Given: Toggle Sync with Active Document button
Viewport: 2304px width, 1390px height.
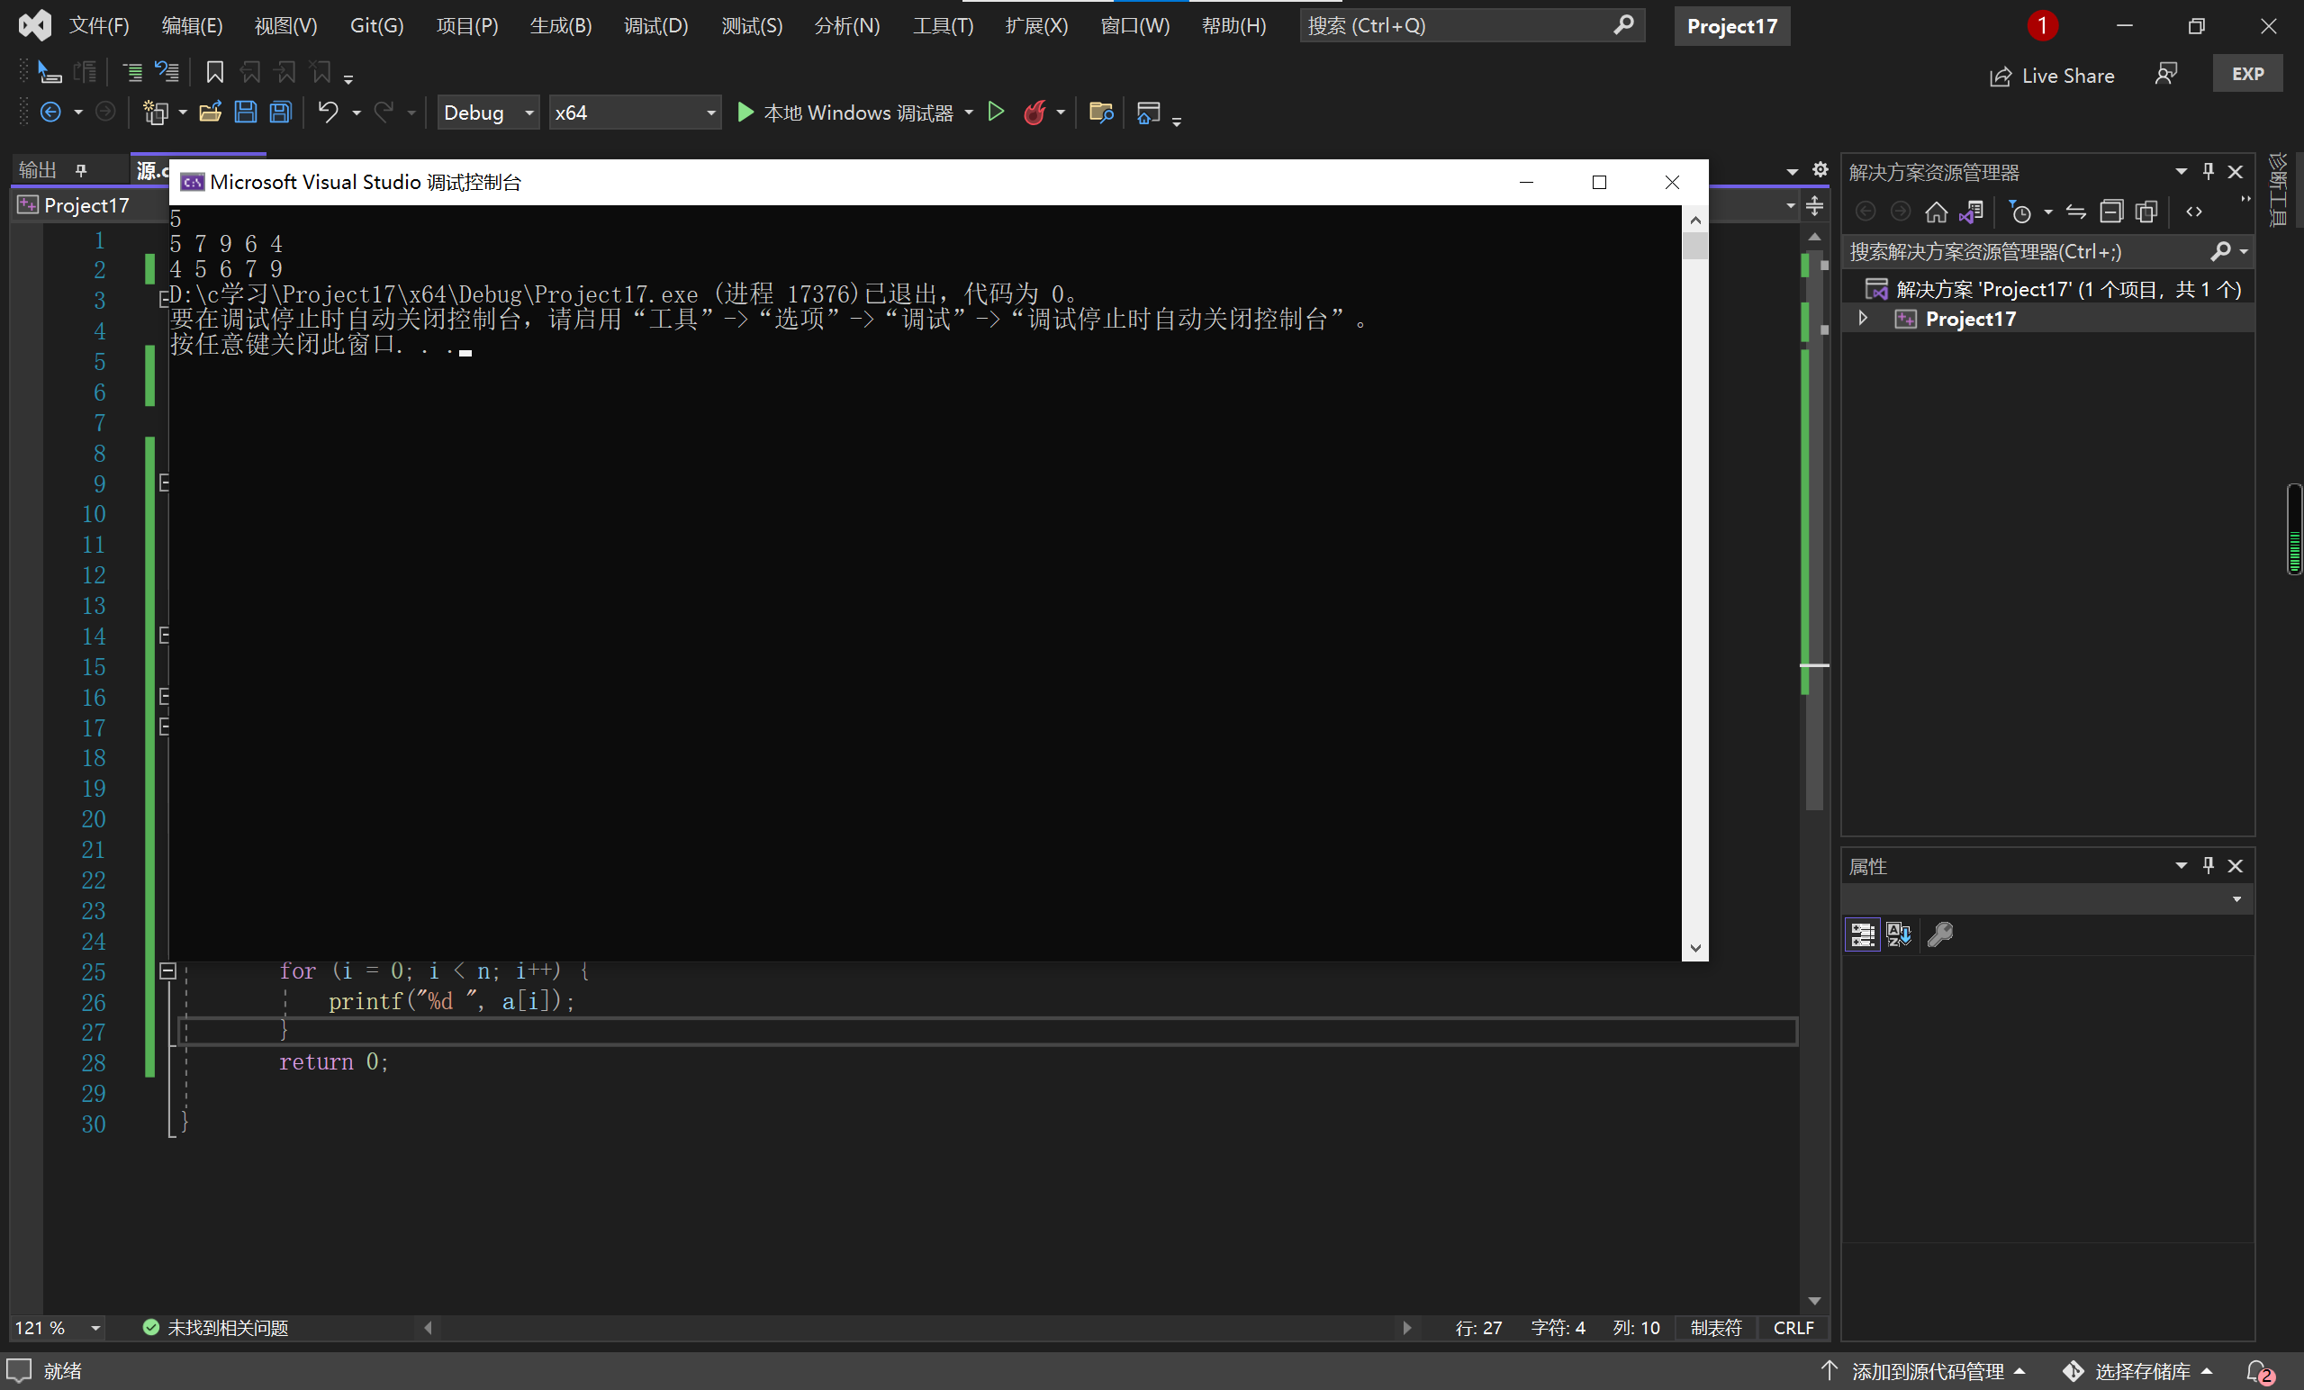Looking at the screenshot, I should coord(2075,212).
